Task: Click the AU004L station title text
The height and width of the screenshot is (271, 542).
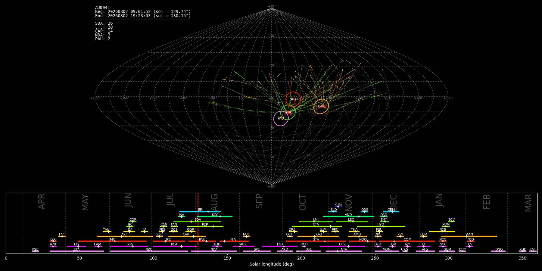Action: (x=102, y=8)
